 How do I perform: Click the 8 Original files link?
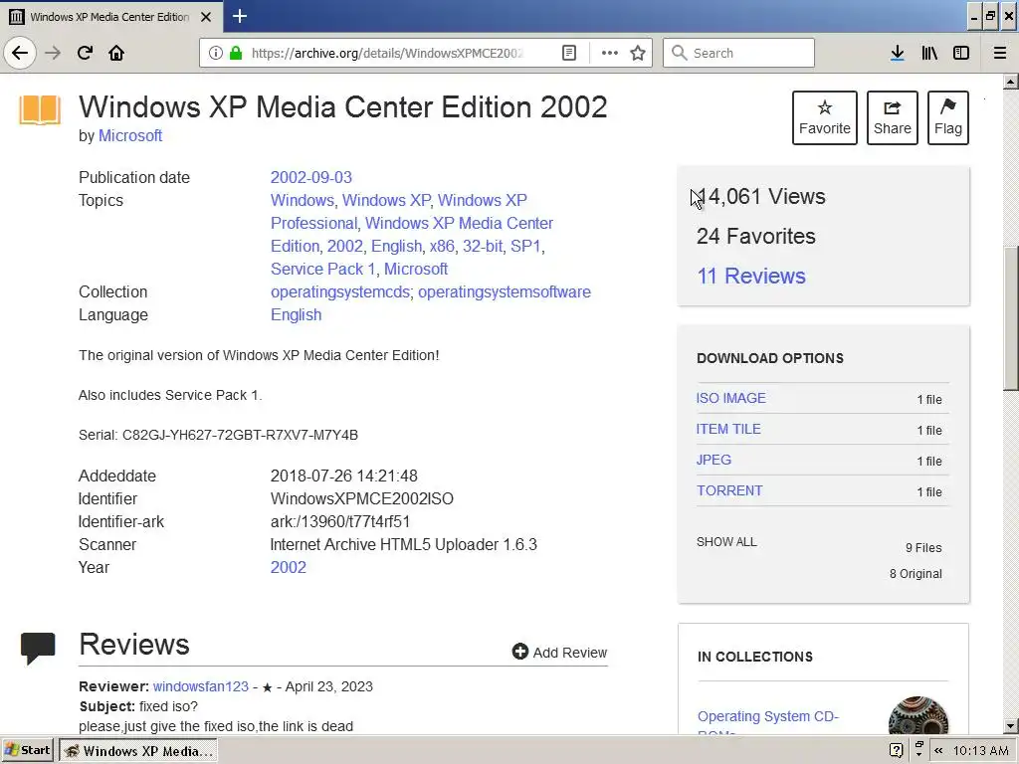pyautogui.click(x=916, y=574)
